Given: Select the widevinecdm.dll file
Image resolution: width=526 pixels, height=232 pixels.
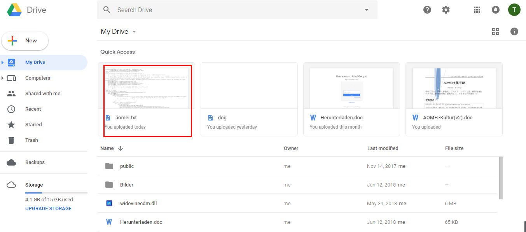Looking at the screenshot, I should coord(297,203).
